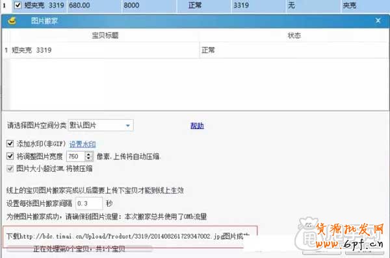
Task: Uncheck the 短夹克 3319 row checkbox
Action: [18, 5]
